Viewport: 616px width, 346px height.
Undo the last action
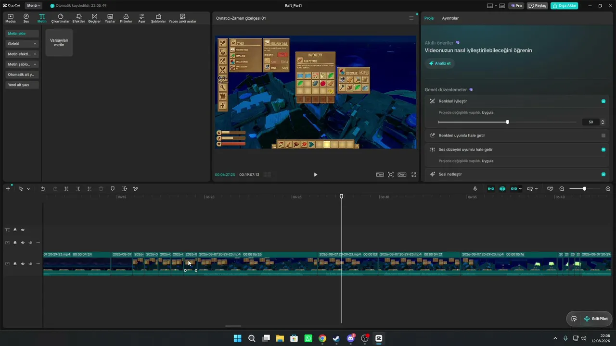click(43, 189)
